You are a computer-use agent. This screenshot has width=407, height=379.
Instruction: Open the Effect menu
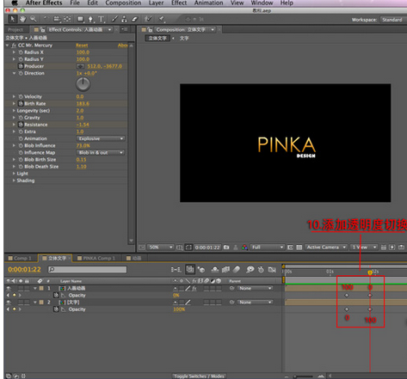click(x=179, y=3)
